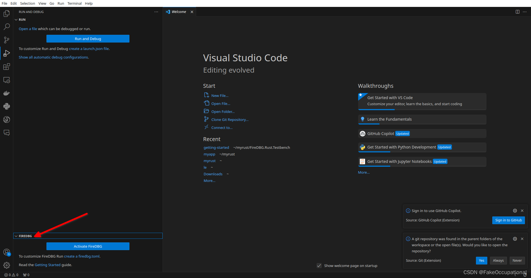Screen dimensions: 531x278
Task: Click Open File... under Start
Action: coord(221,104)
